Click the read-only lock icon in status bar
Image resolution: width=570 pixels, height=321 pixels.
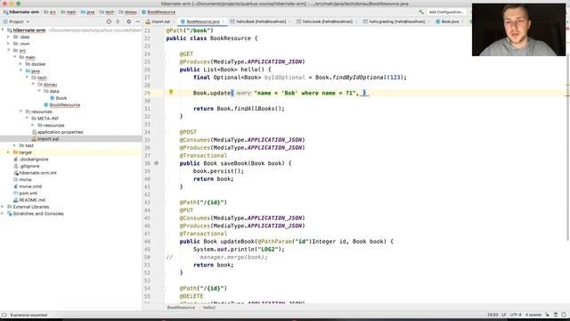click(548, 315)
